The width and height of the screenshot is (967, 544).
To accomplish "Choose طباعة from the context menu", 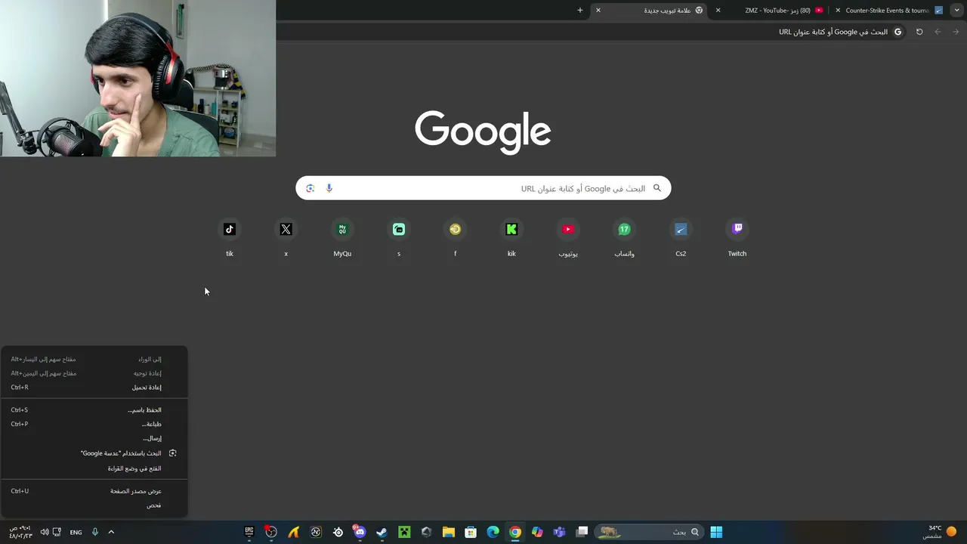I will (x=94, y=425).
